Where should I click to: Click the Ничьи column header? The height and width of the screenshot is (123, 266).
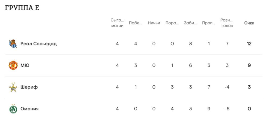click(154, 23)
